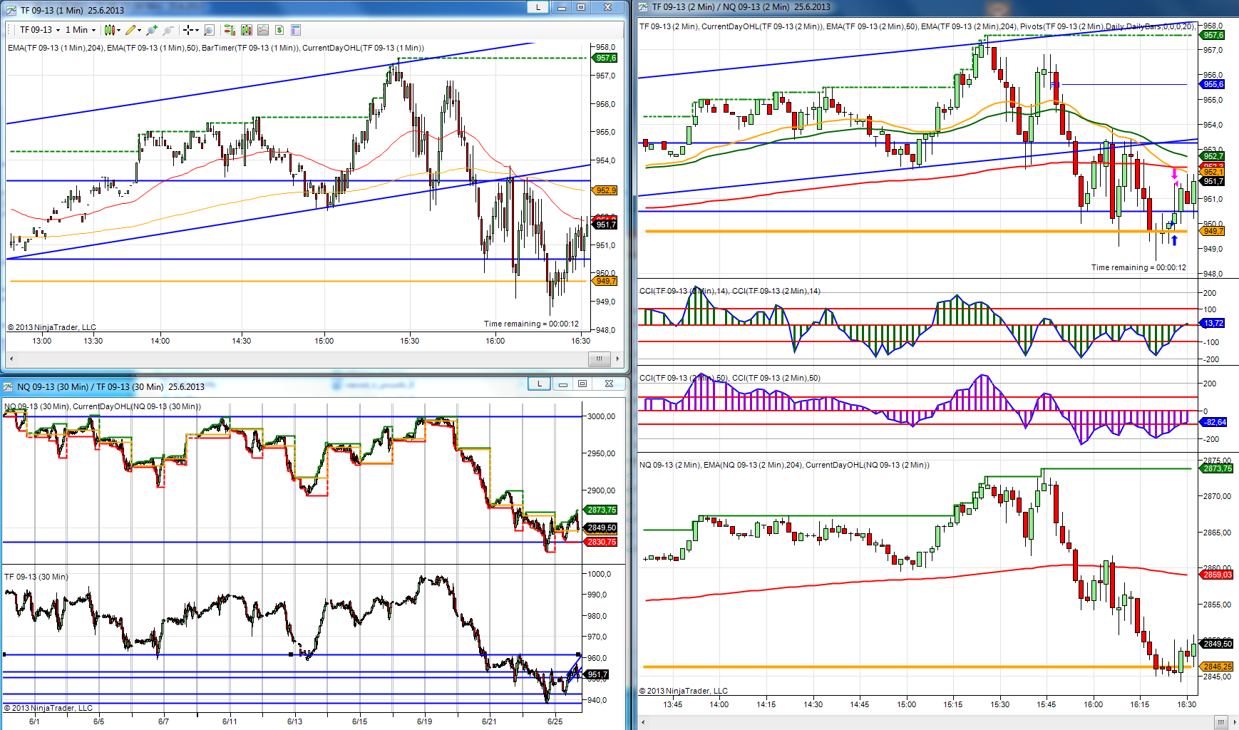Screen dimensions: 1239x730
Task: Click the right scroll arrow of 2 Min chart
Action: [x=1233, y=721]
